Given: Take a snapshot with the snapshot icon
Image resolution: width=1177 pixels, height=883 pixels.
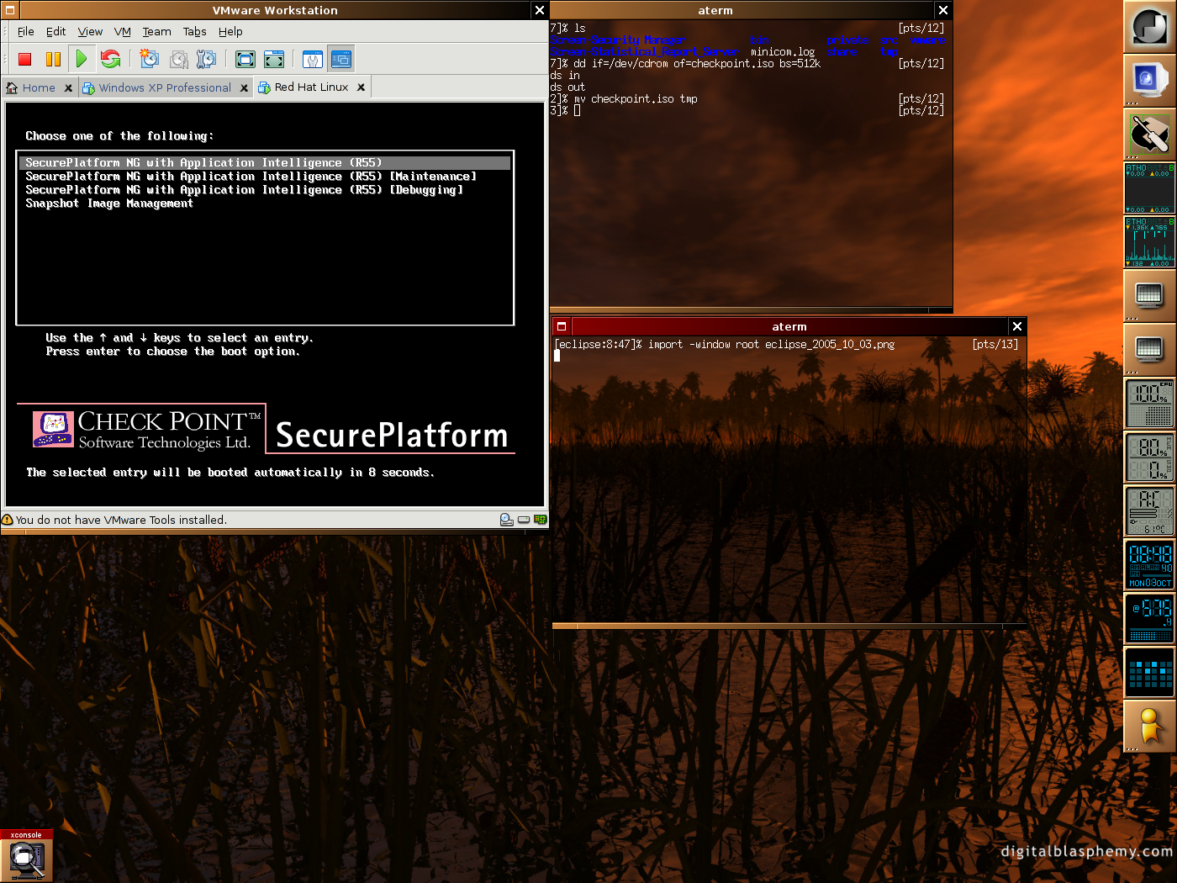Looking at the screenshot, I should (150, 59).
